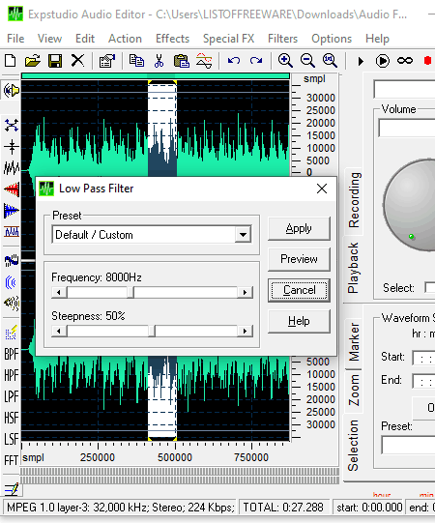Viewport: 435px width, 523px height.
Task: Click the End time input field
Action: click(x=423, y=381)
